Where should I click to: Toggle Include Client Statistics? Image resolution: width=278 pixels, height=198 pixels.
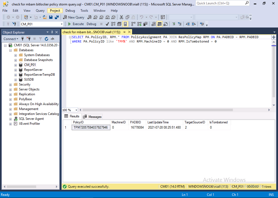(x=145, y=24)
